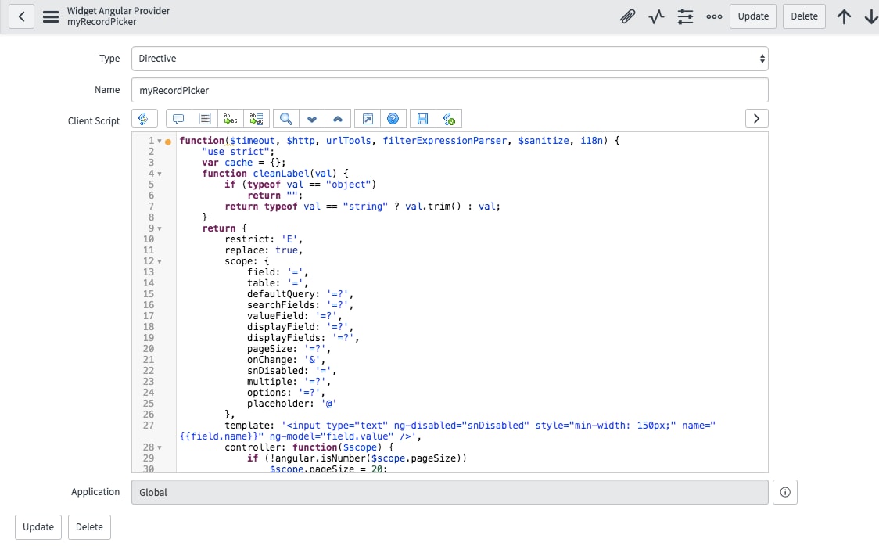This screenshot has width=879, height=546.
Task: Open personalize form sliders icon
Action: point(685,16)
